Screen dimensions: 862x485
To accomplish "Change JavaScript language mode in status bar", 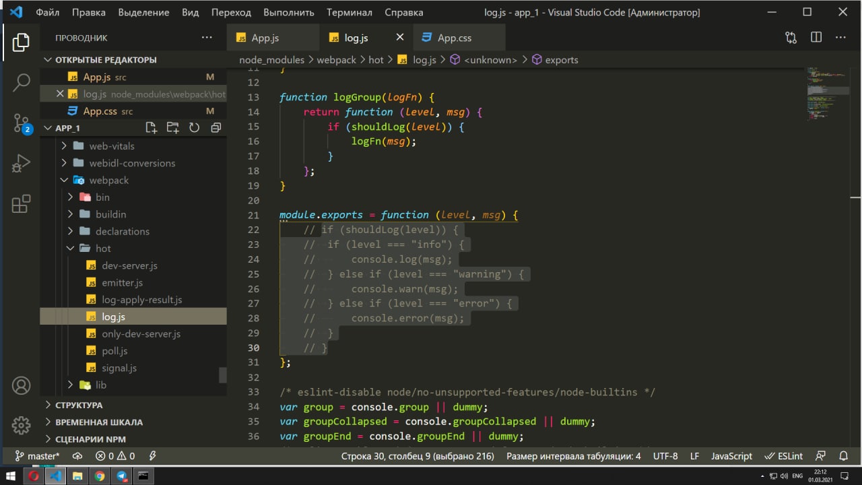I will [x=731, y=456].
